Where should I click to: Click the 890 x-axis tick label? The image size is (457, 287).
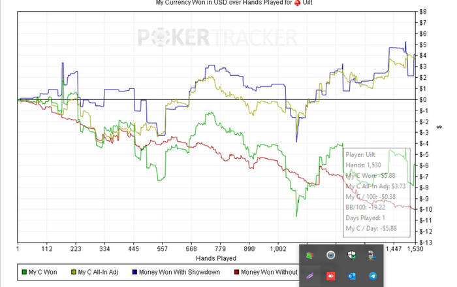tap(249, 249)
